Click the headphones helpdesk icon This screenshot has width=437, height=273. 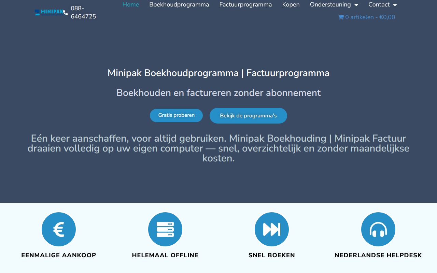point(378,229)
